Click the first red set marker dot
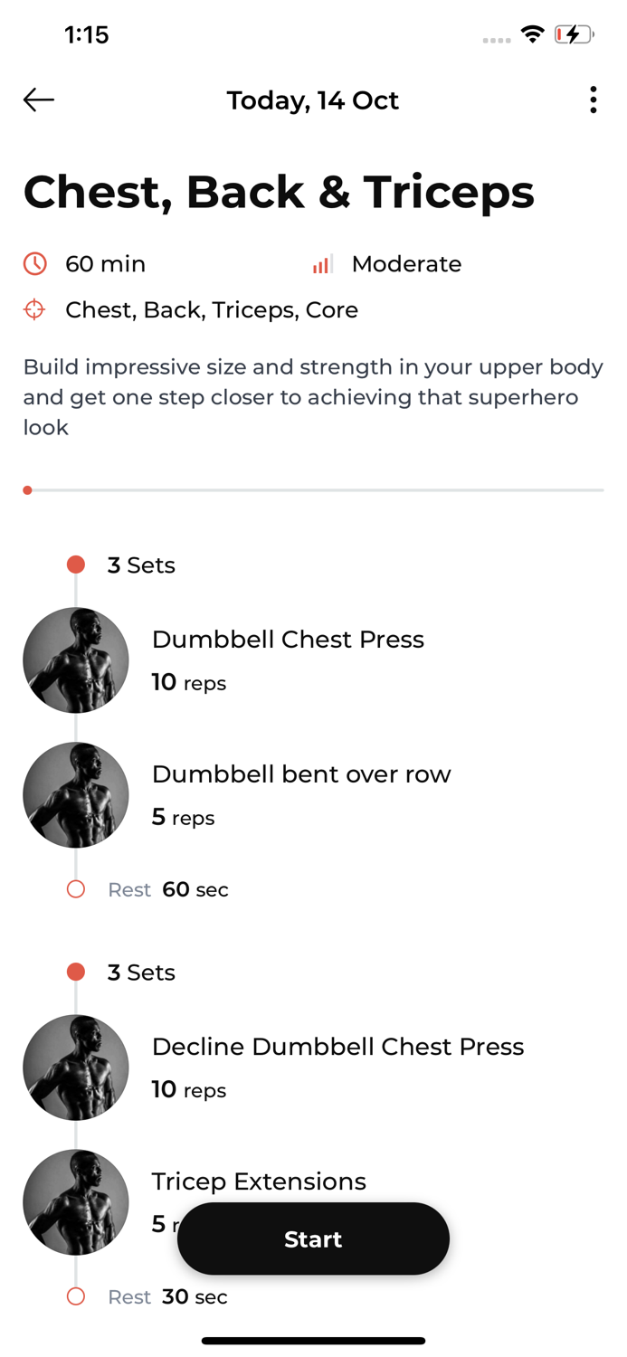 76,564
